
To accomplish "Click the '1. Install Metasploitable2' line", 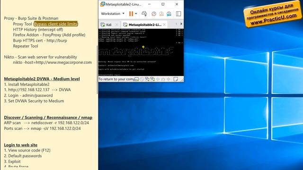I will coord(27,85).
